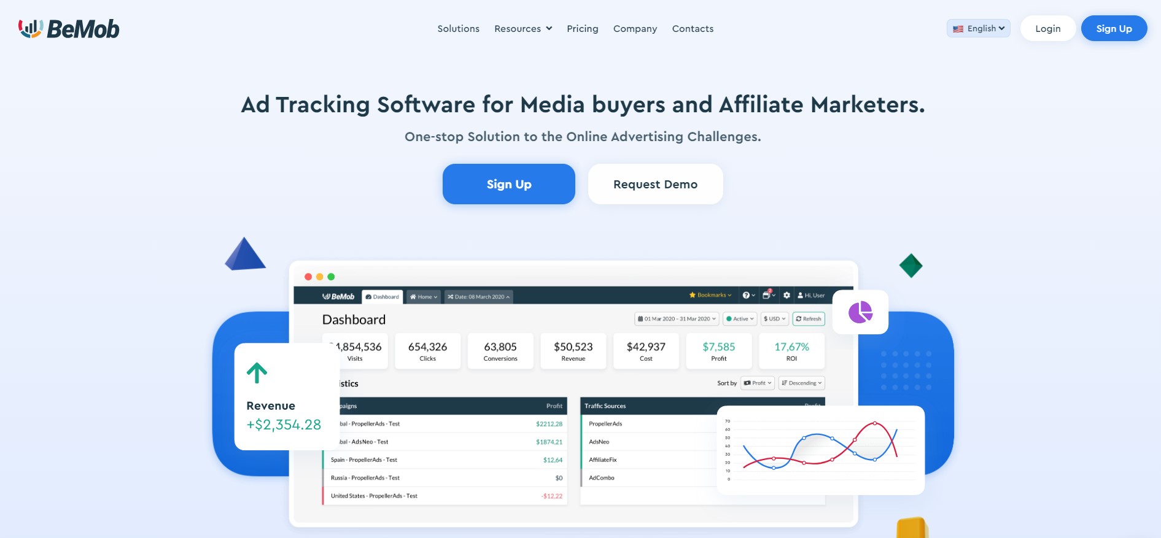Click the -$12.22 loss value
Screen dimensions: 1161x538
pos(552,496)
